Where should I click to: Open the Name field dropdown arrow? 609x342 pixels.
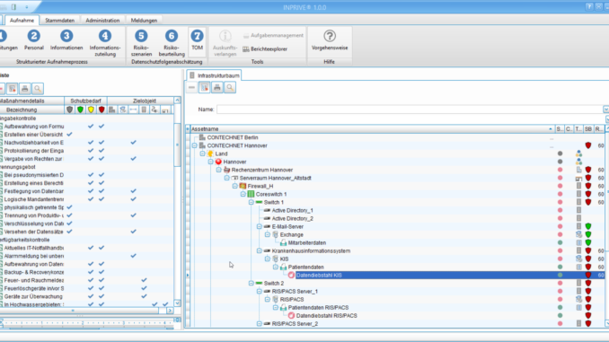pyautogui.click(x=606, y=110)
